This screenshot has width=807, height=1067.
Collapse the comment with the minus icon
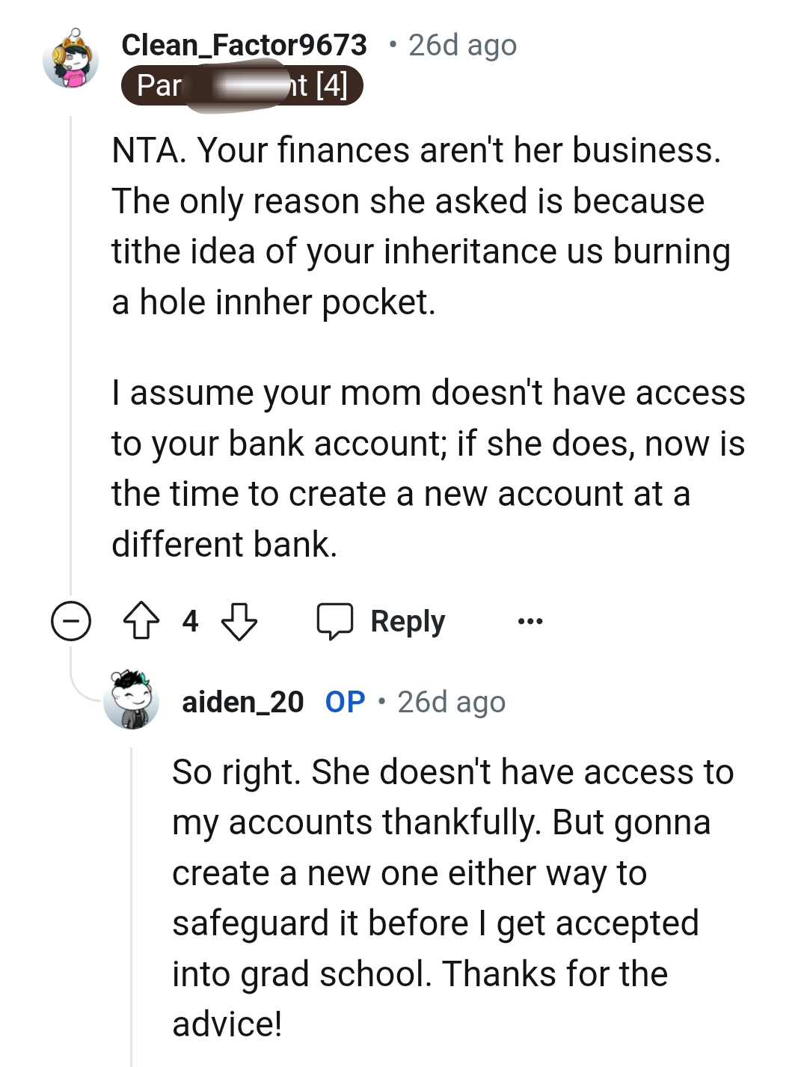71,620
